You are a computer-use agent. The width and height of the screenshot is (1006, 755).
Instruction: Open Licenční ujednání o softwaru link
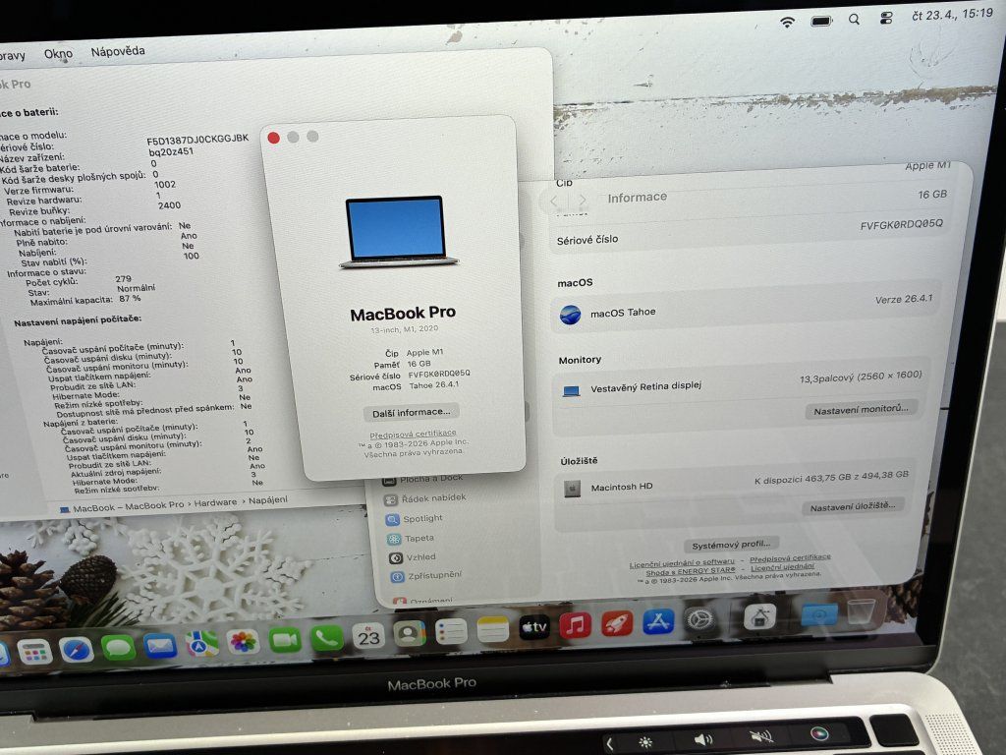682,563
